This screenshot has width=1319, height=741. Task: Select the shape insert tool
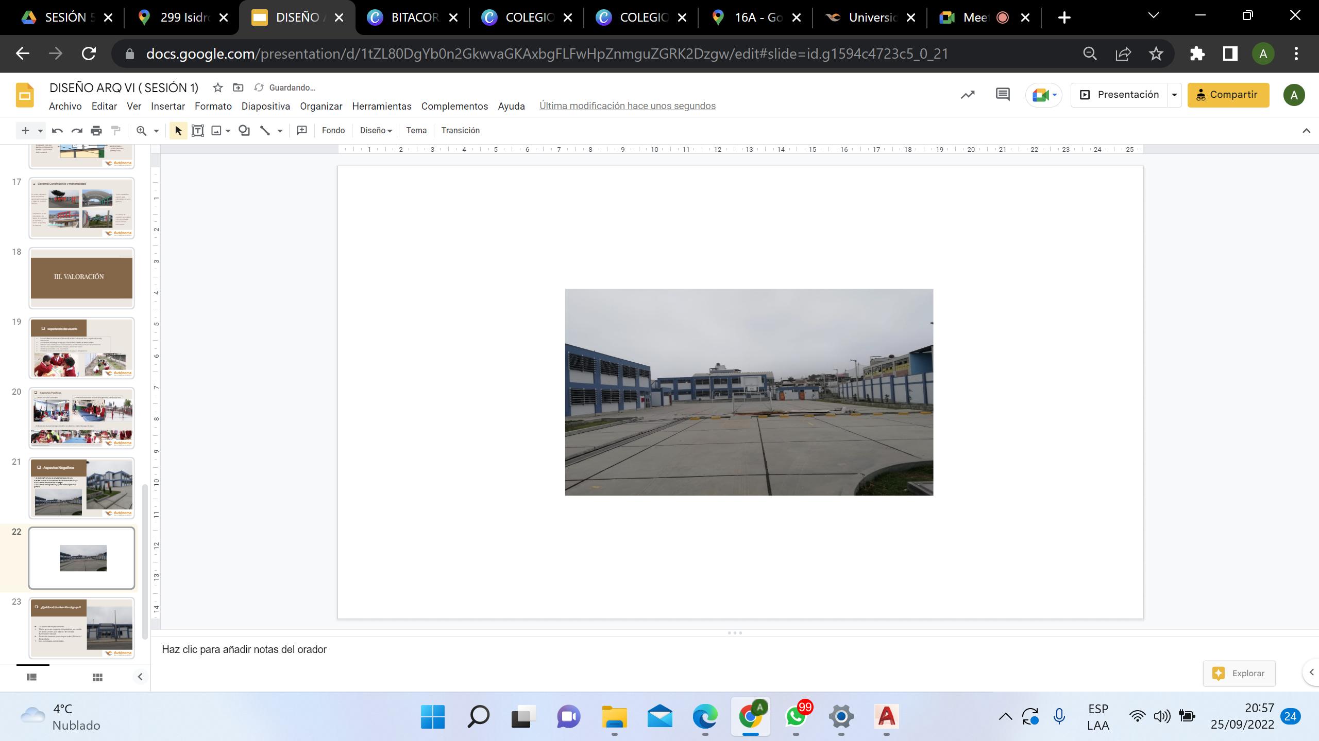(244, 131)
